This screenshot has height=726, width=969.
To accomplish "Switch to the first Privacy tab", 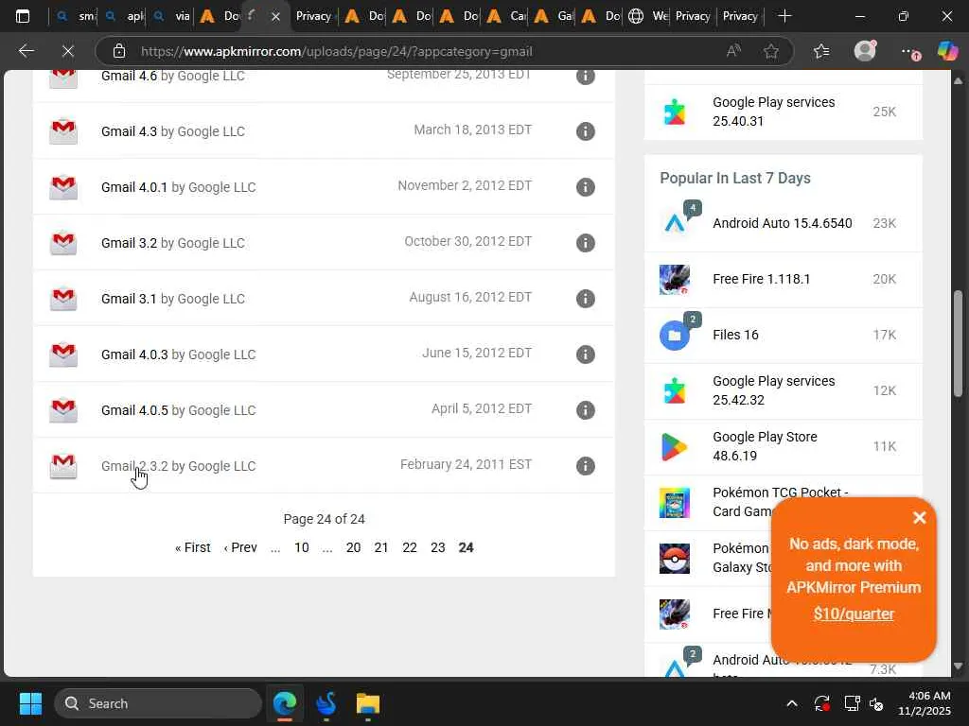I will pyautogui.click(x=314, y=16).
